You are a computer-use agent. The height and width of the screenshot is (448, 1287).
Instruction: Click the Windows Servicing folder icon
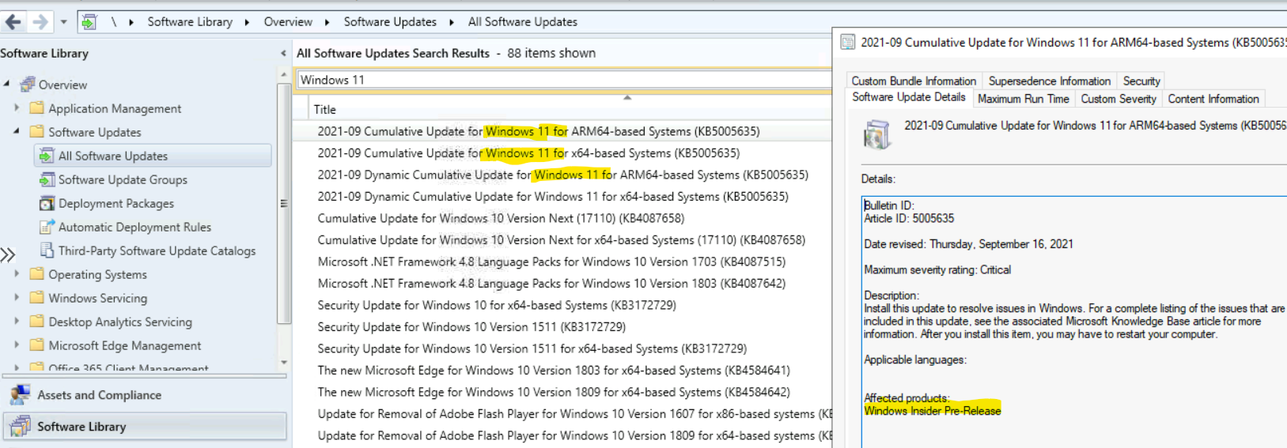tap(36, 298)
